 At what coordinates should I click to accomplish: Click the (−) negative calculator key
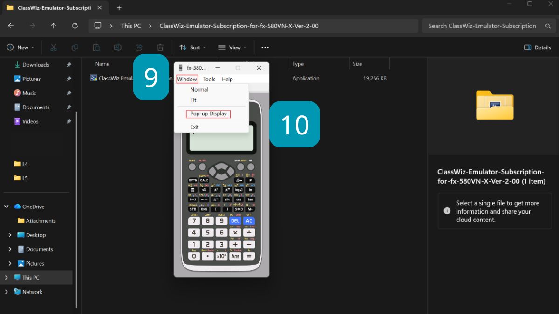193,200
